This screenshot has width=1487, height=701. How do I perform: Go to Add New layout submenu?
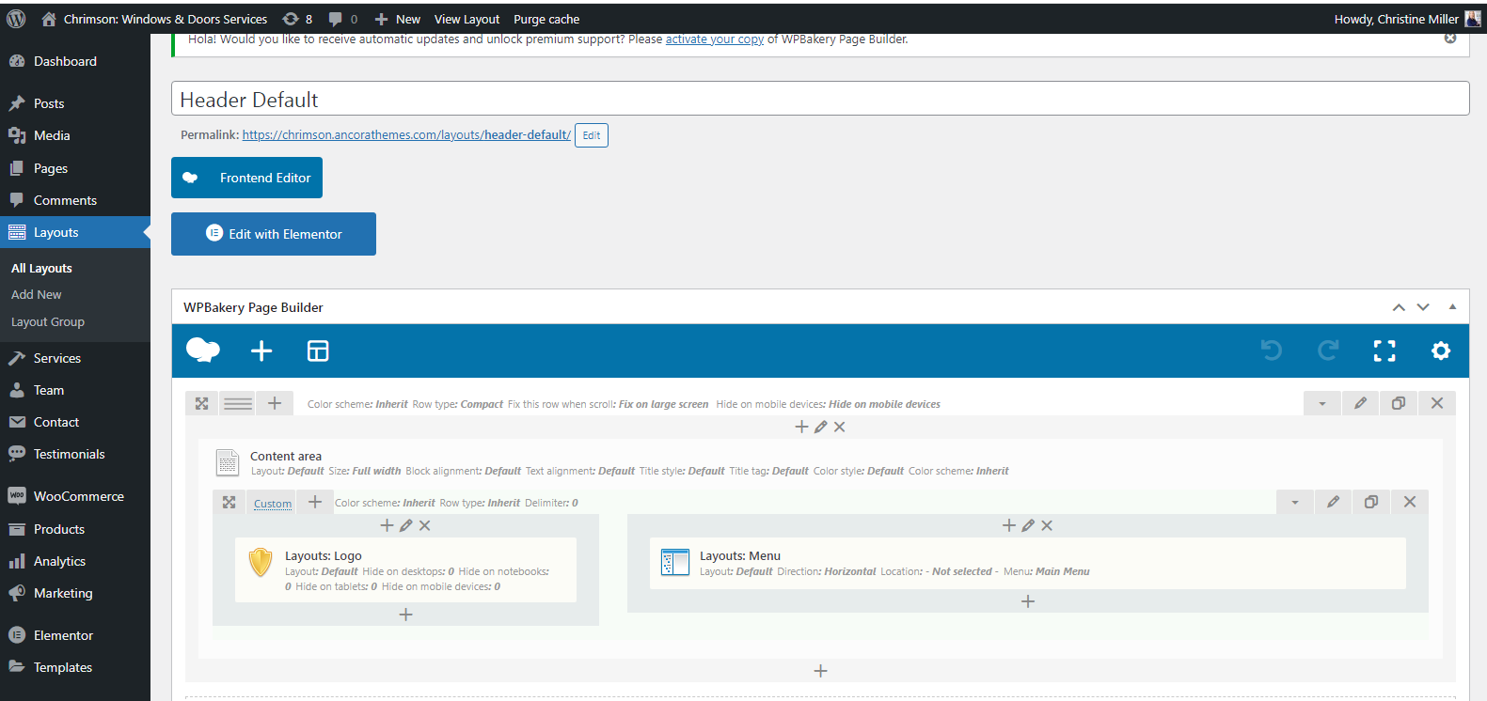pos(37,294)
